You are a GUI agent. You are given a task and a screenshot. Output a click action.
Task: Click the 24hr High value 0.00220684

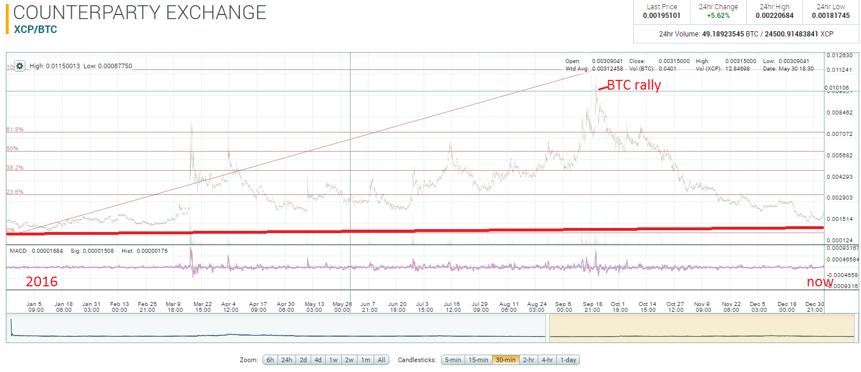click(x=775, y=16)
